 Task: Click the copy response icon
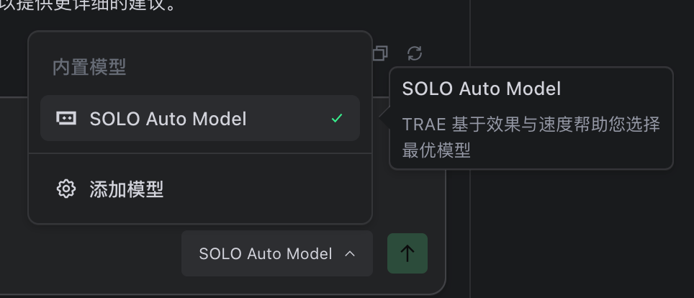[x=380, y=53]
